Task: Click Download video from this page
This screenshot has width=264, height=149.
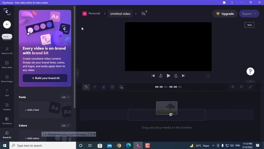Action: (x=66, y=134)
